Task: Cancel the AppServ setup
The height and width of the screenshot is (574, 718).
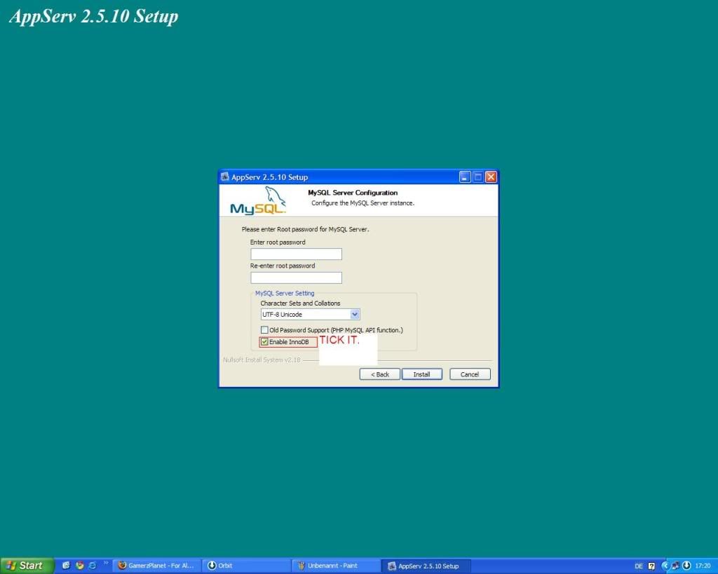Action: [470, 374]
